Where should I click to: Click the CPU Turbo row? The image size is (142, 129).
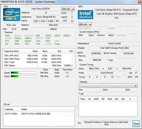pyautogui.click(x=39, y=62)
